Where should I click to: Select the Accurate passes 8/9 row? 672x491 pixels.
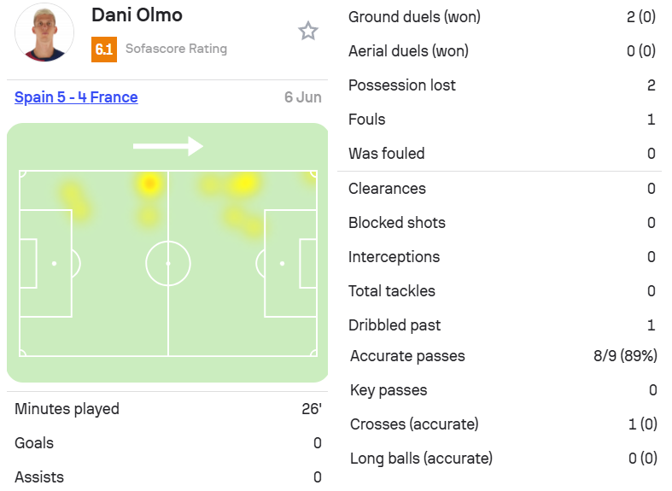coord(504,356)
